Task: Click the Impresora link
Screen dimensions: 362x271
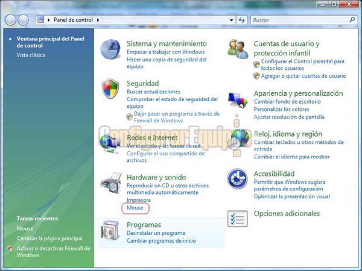Action: point(139,200)
